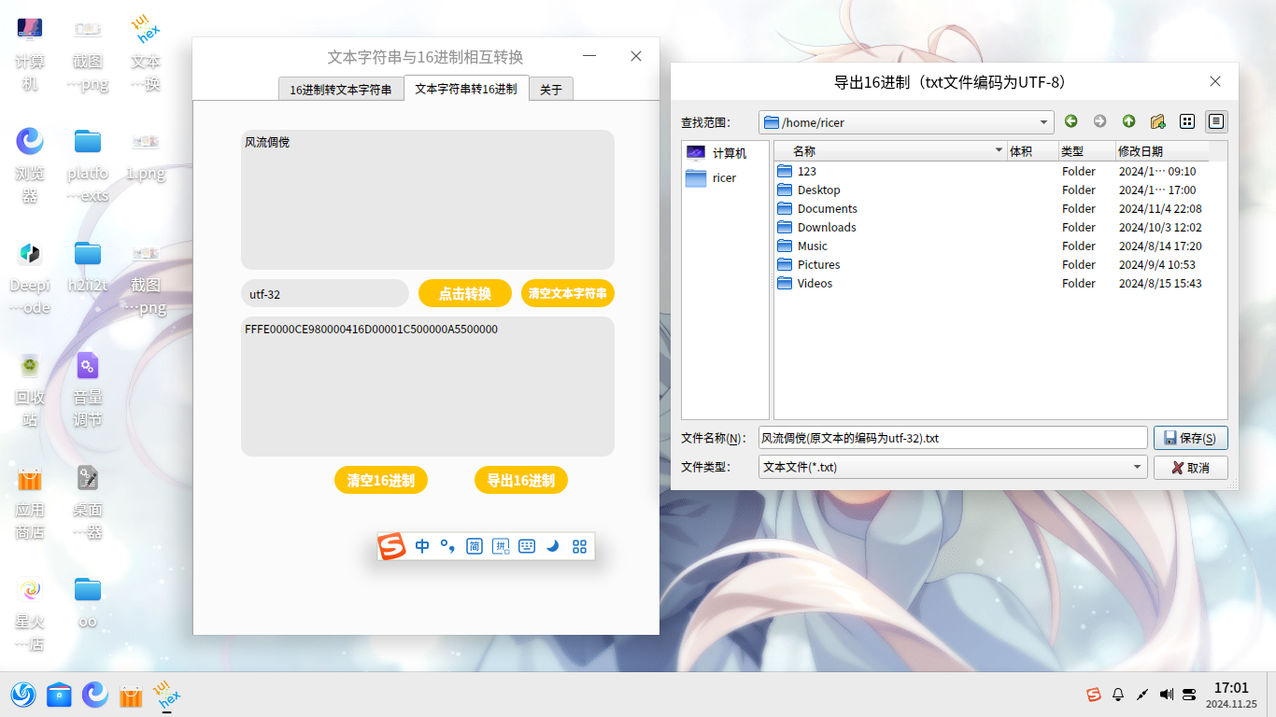The height and width of the screenshot is (717, 1276).
Task: Expand the 名称 column header sort arrow
Action: coord(999,150)
